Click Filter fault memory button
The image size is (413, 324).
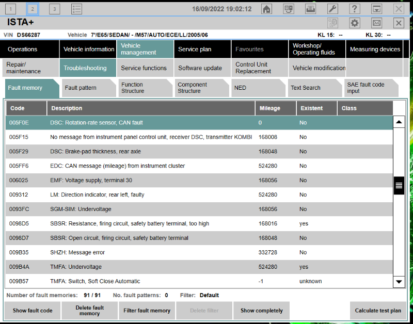(x=147, y=311)
